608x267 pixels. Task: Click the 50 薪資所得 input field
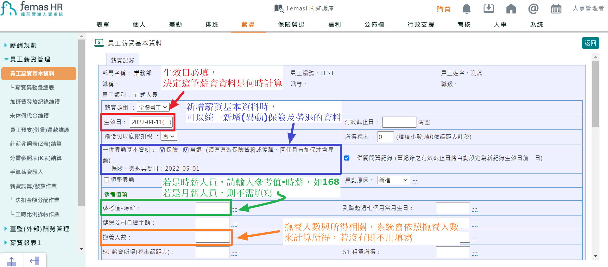pos(213,252)
